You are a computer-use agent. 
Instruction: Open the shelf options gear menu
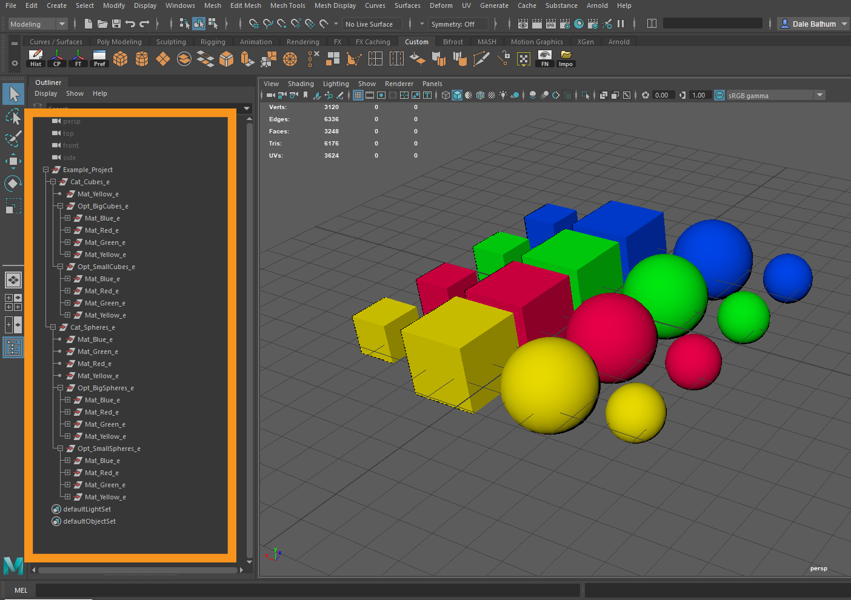[15, 63]
